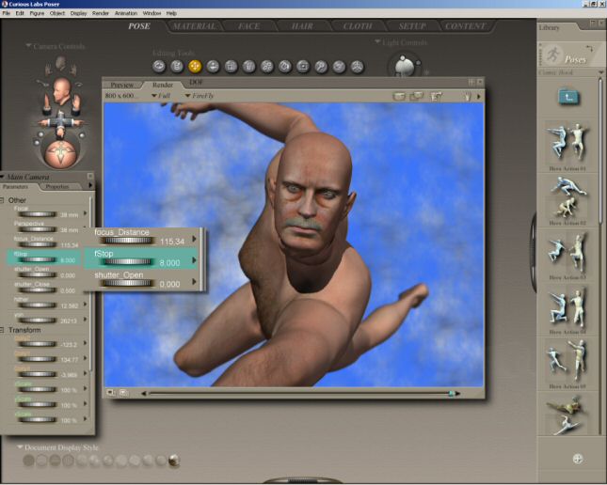The image size is (607, 485).
Task: Click the add-to-library plus icon
Action: pyautogui.click(x=578, y=459)
